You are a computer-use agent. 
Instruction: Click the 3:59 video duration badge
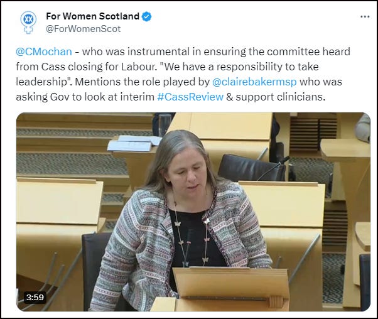click(35, 297)
